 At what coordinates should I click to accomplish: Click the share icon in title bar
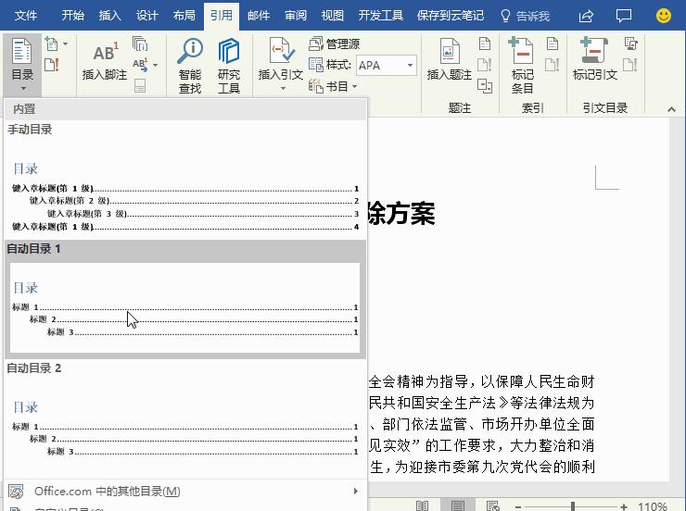[586, 16]
